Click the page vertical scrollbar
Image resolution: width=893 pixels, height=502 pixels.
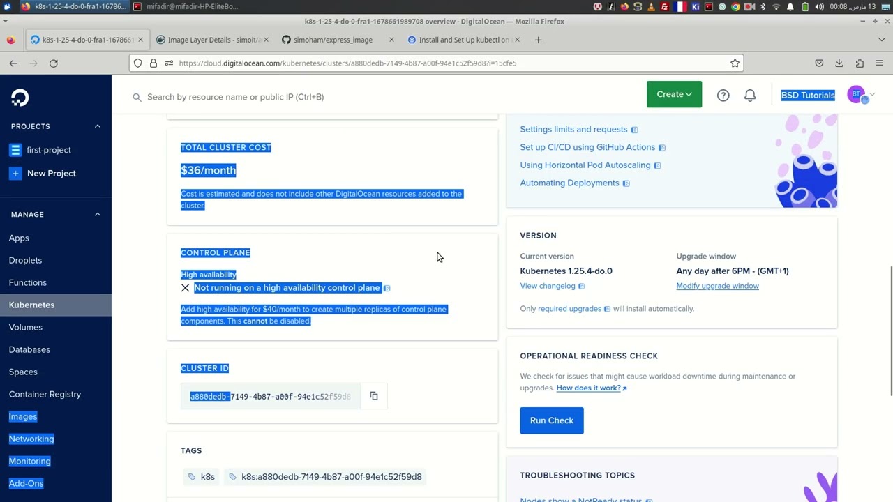tap(890, 331)
